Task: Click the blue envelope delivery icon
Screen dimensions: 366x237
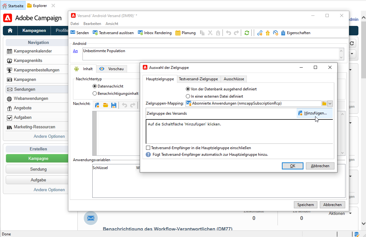Action: pos(91,218)
